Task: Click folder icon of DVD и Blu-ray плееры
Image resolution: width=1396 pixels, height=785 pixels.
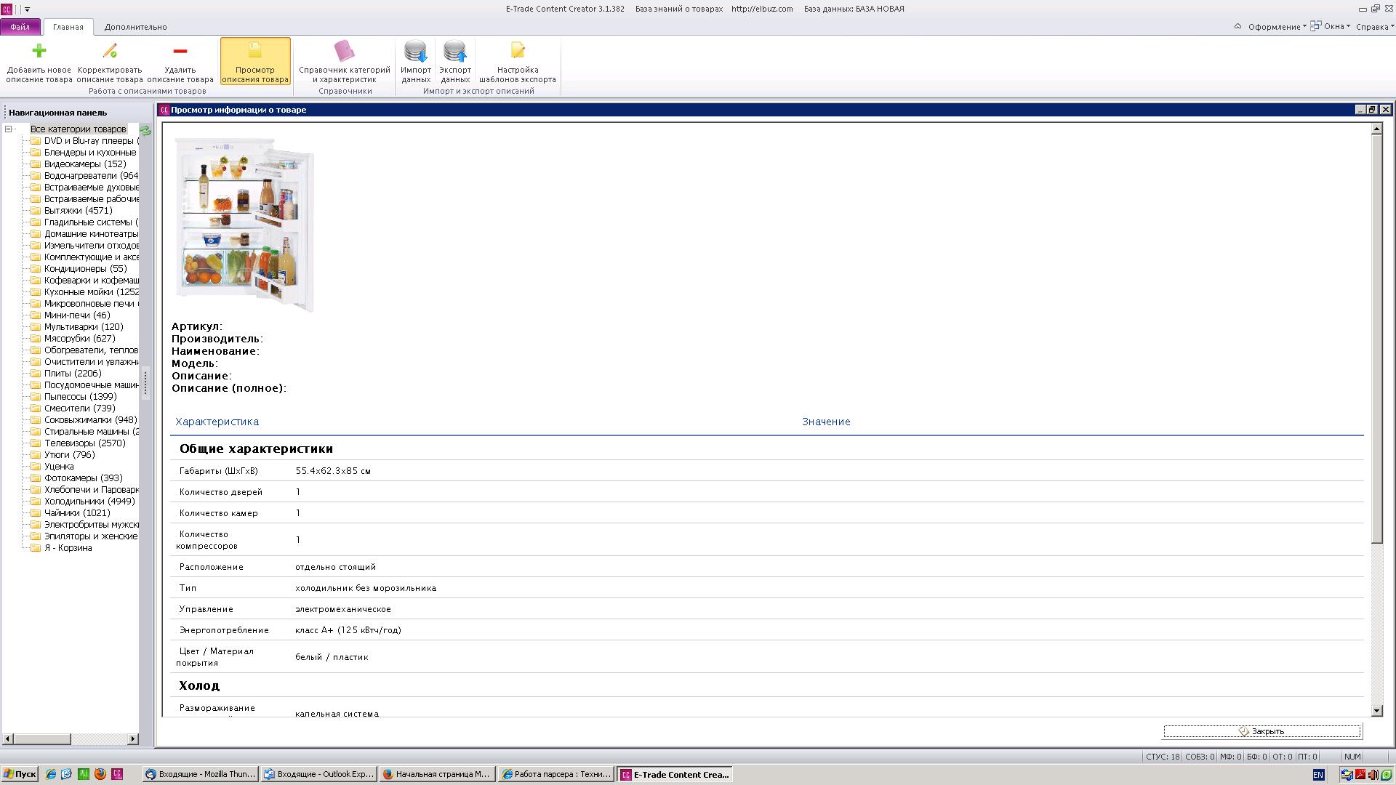Action: pyautogui.click(x=35, y=141)
